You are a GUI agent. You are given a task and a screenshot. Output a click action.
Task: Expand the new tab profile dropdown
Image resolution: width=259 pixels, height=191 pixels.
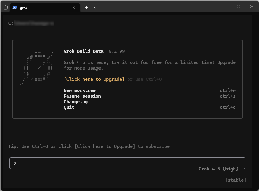95,8
